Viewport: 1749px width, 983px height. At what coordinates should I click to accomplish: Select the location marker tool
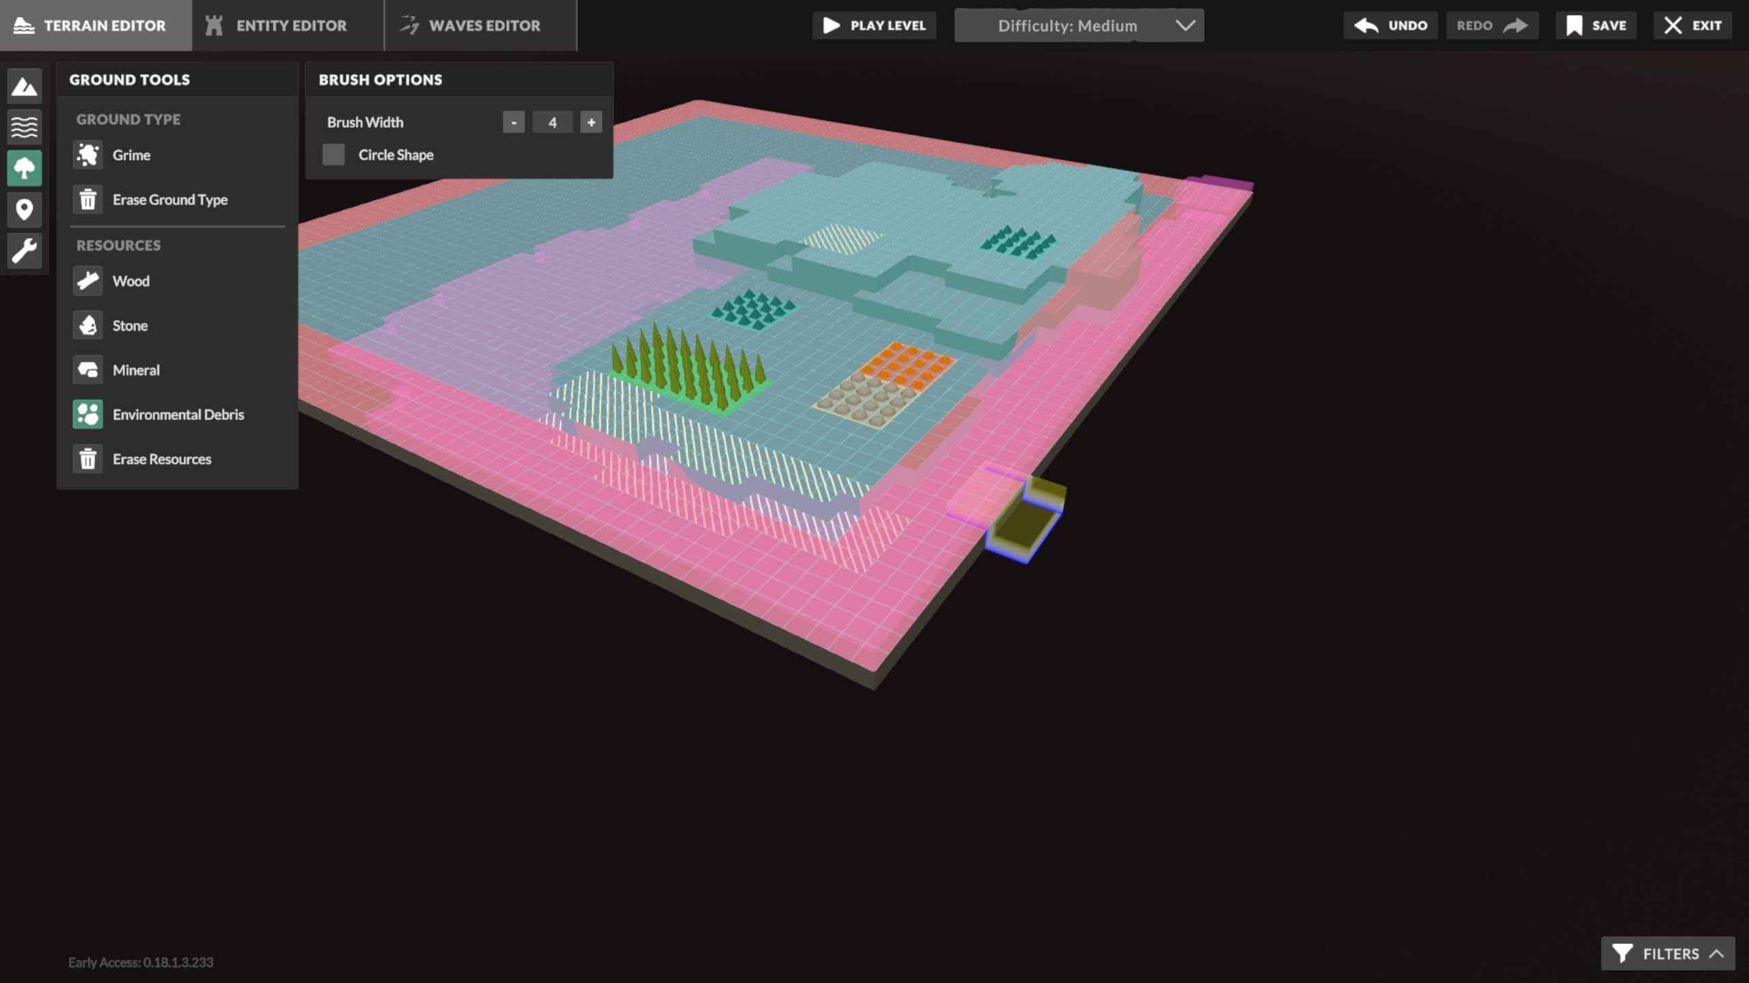click(25, 209)
